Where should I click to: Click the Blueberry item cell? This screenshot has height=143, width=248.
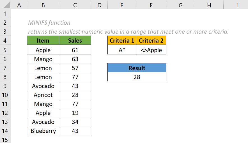[43, 131]
